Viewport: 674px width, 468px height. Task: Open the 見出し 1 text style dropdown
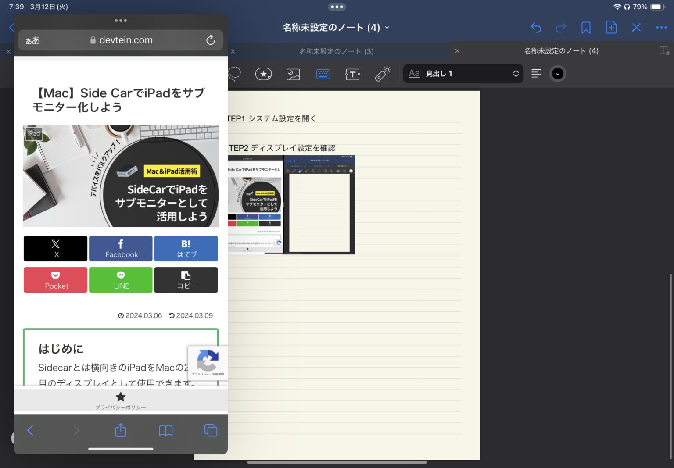tap(463, 74)
